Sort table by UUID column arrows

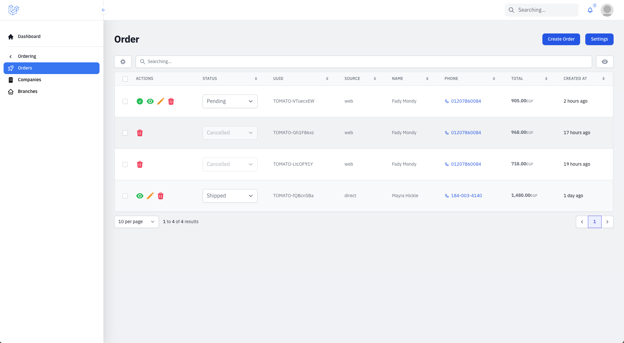(327, 79)
